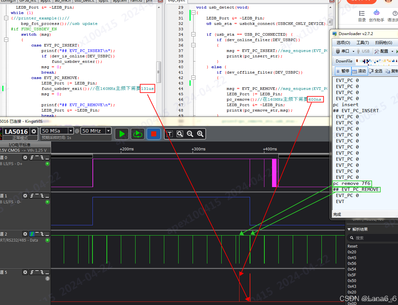The height and width of the screenshot is (305, 398).
Task: Switch to the bsp_sys.c editor tab
Action: point(177,1)
